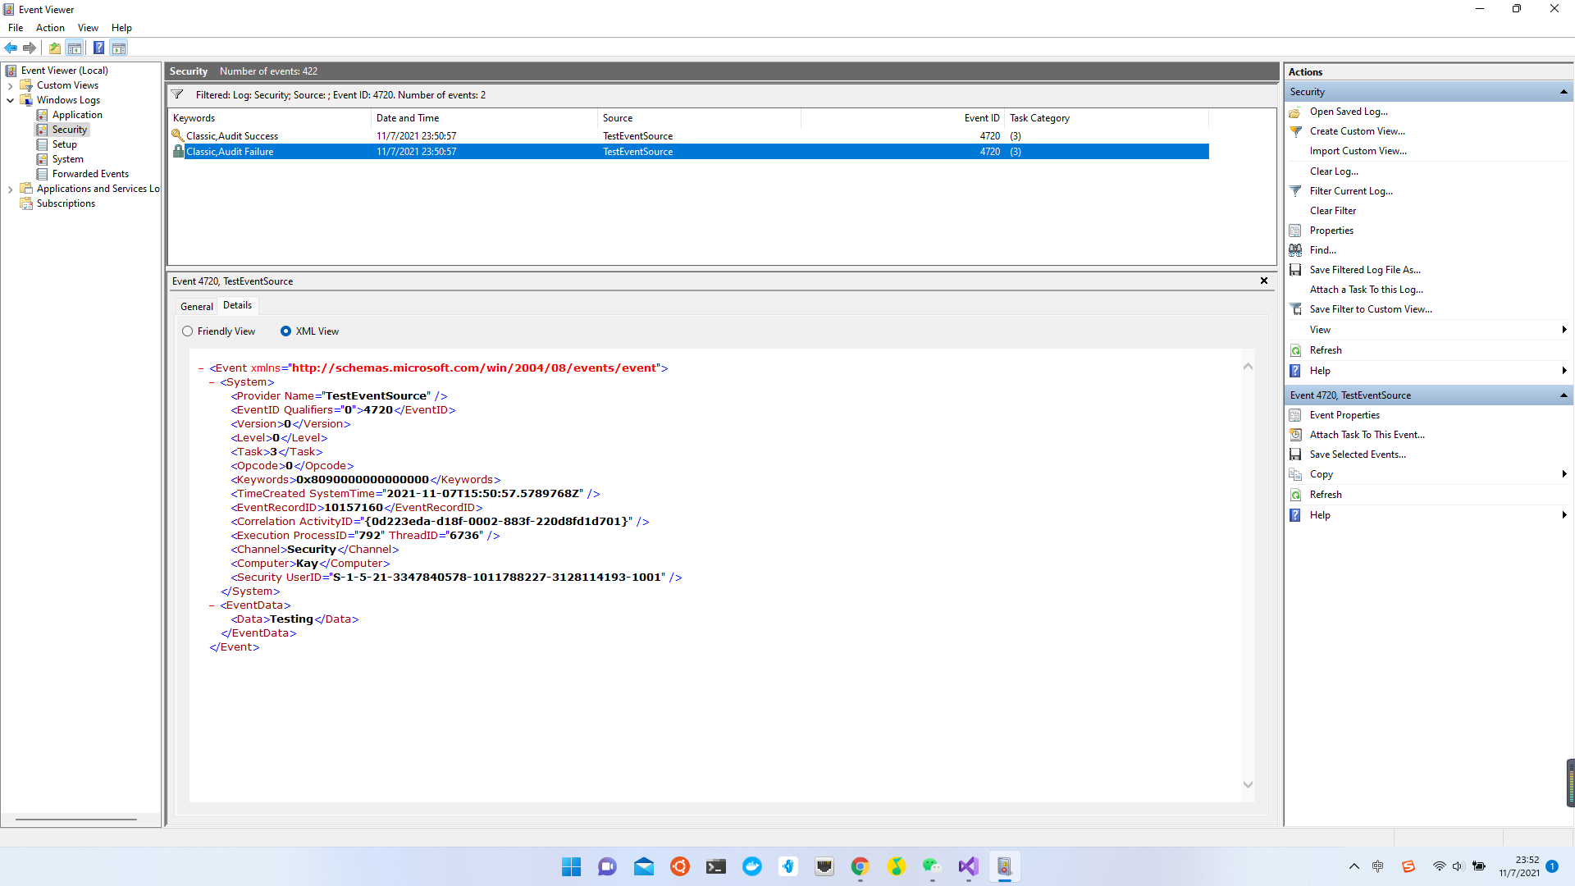Click the Show/Hide Action Pane toolbar icon
Image resolution: width=1575 pixels, height=886 pixels.
[119, 48]
